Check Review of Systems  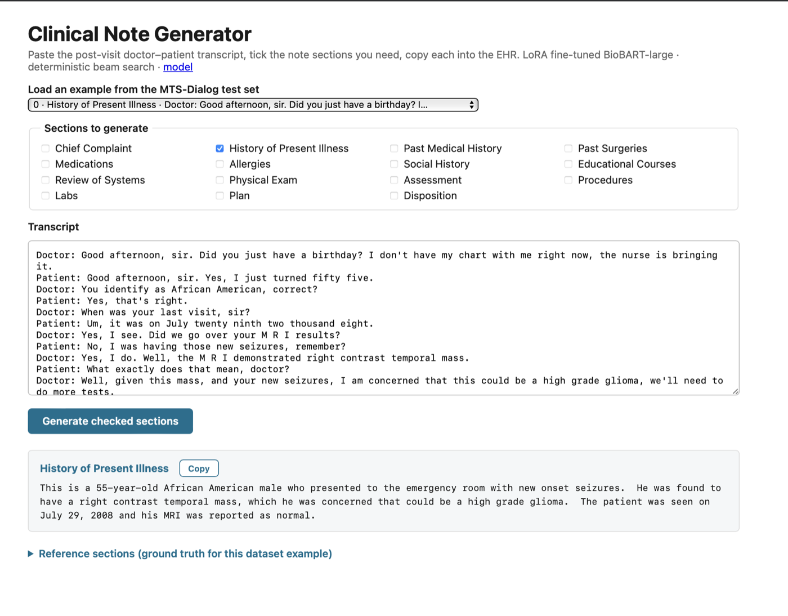46,180
